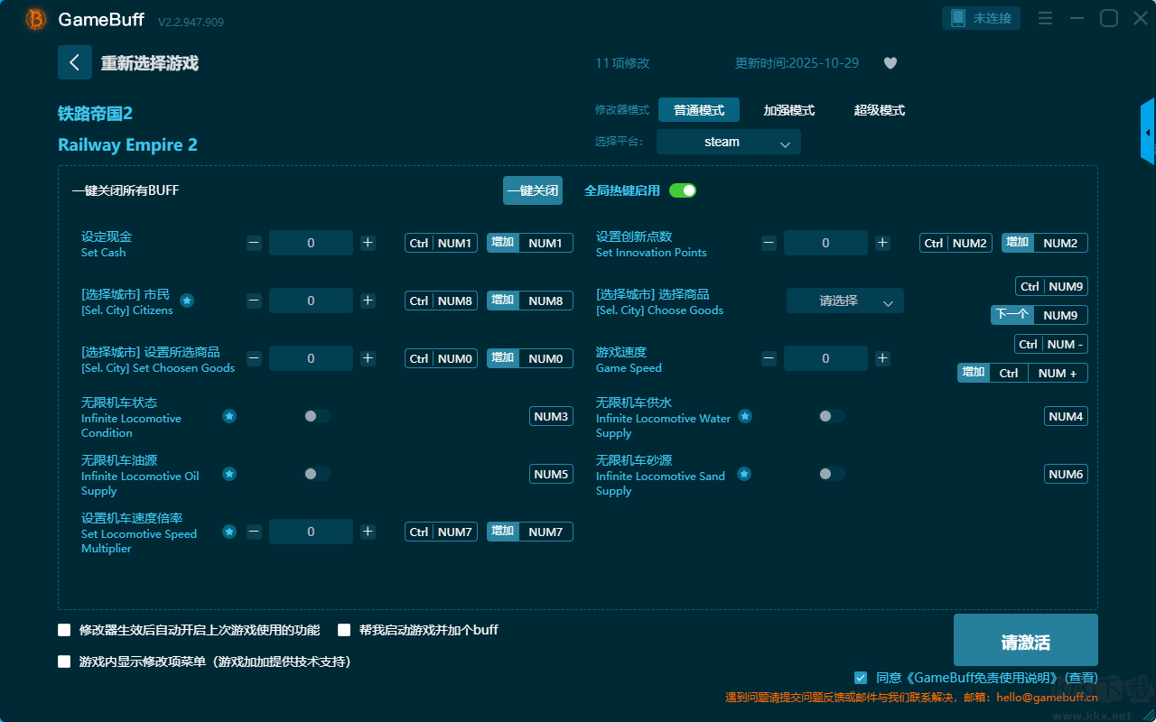This screenshot has height=722, width=1156.
Task: Increase Citizens value with plus
Action: point(368,301)
